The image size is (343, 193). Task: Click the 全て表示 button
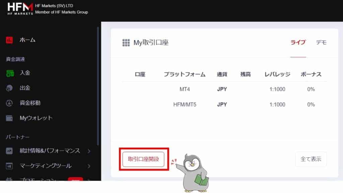point(311,159)
